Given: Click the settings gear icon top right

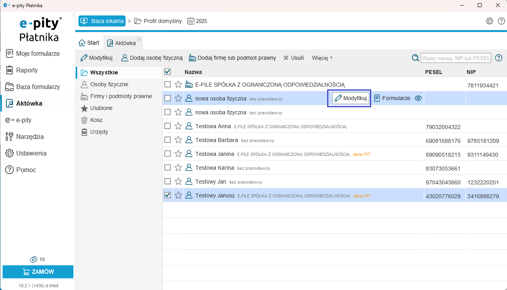Looking at the screenshot, I should tap(490, 21).
